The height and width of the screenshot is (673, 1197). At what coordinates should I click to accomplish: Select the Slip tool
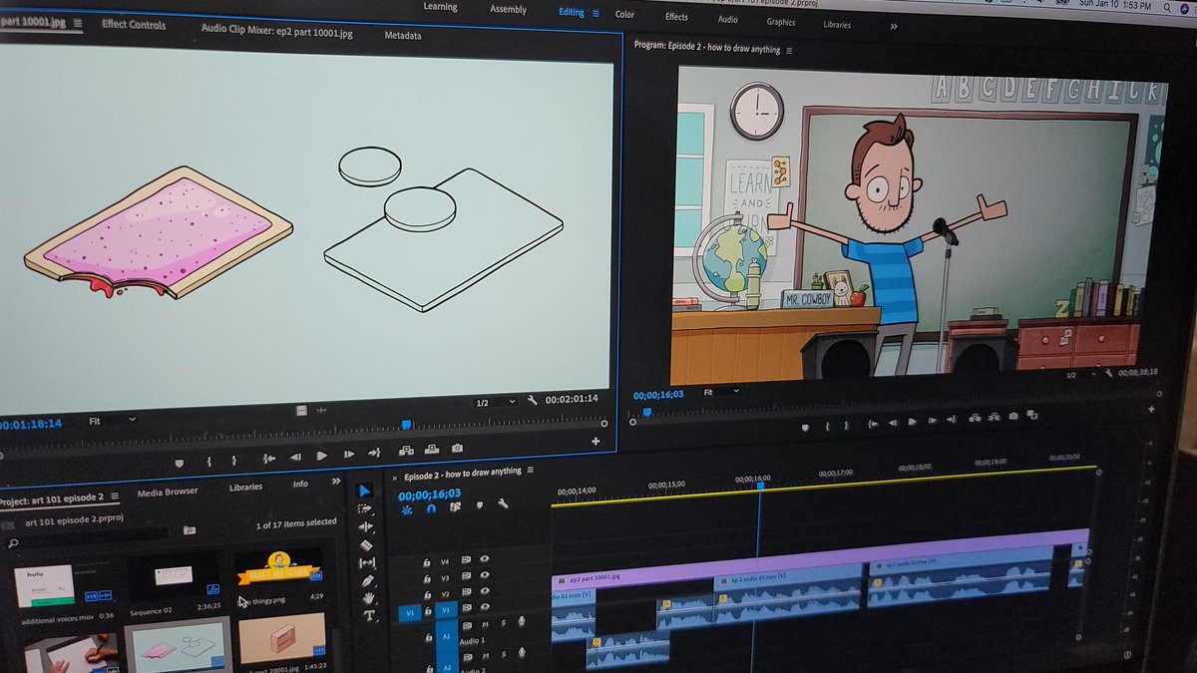[x=367, y=563]
